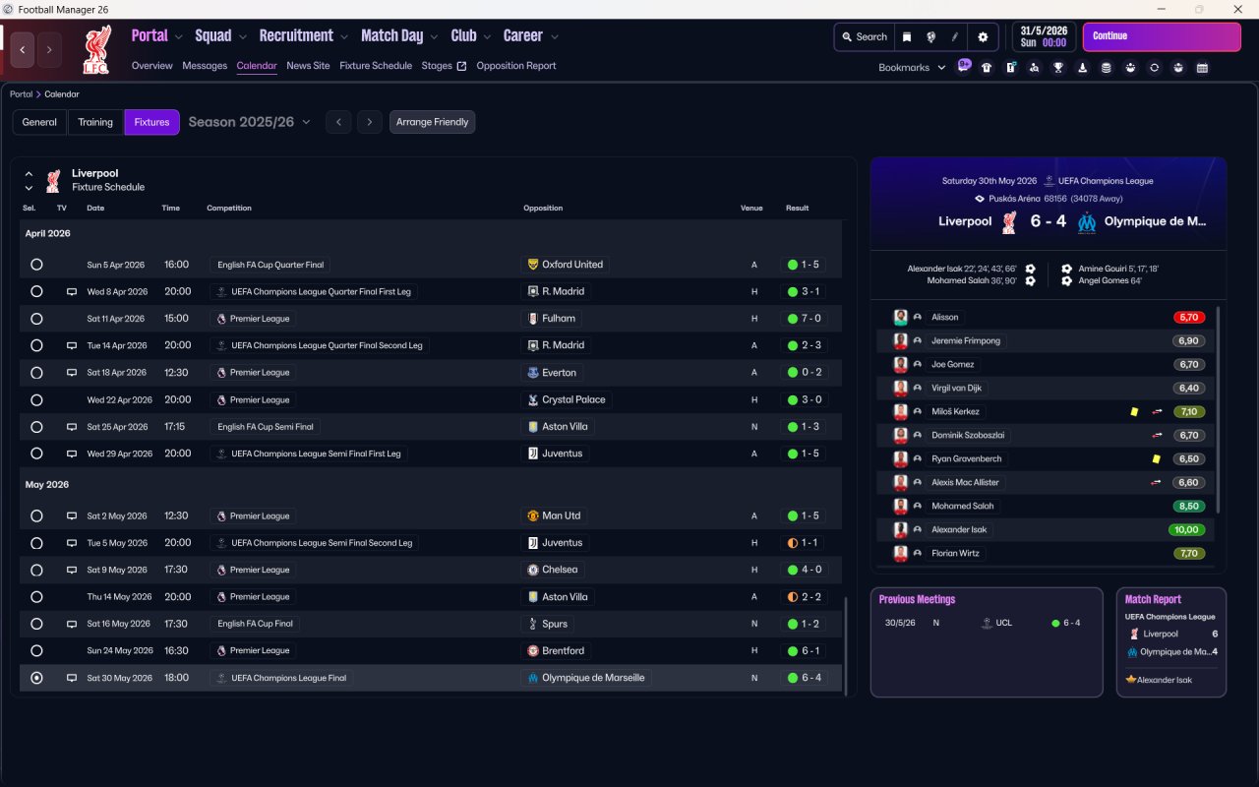Click the calendar grid bookmark icon

click(x=1202, y=68)
